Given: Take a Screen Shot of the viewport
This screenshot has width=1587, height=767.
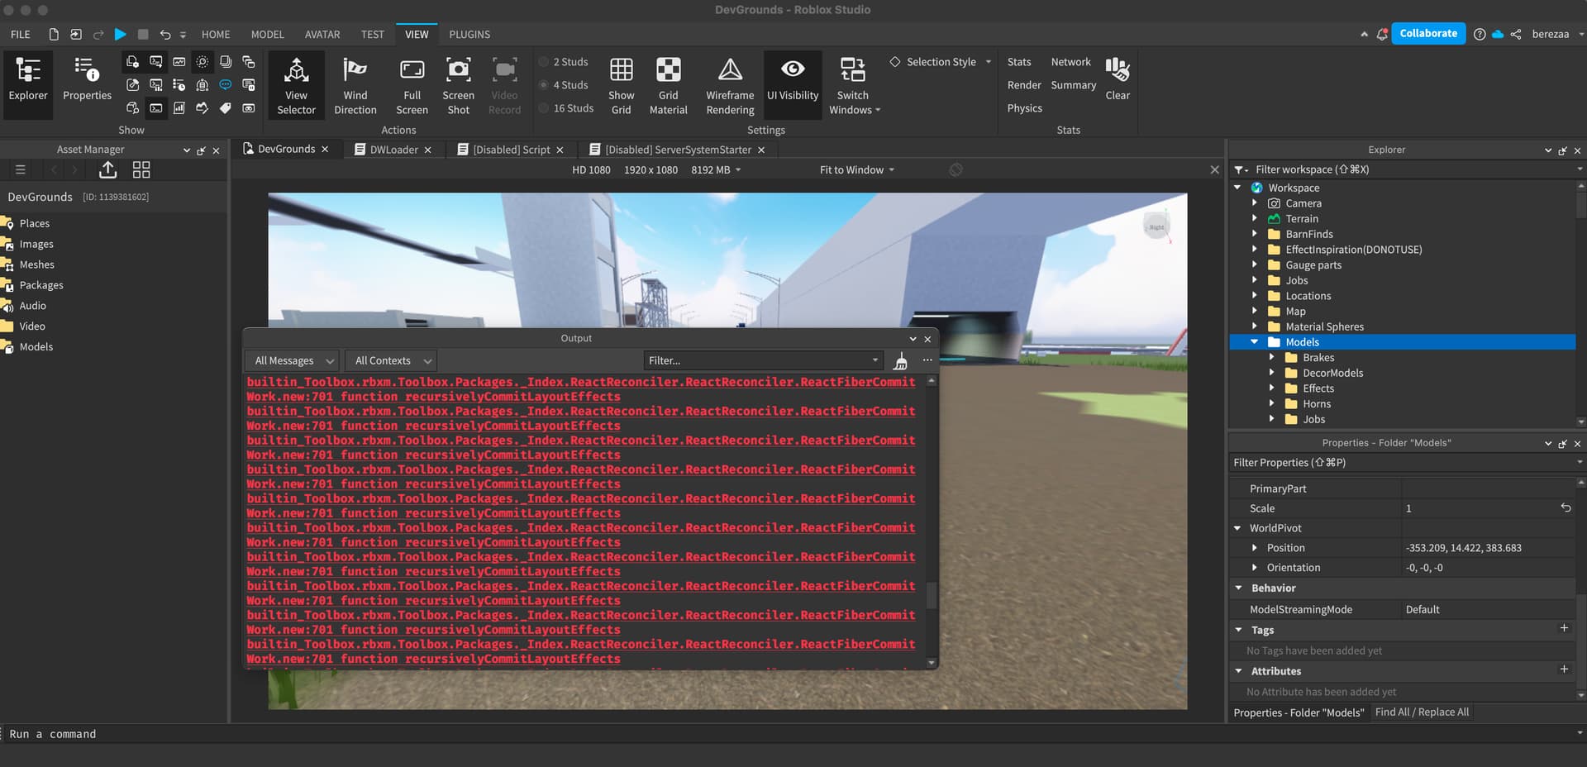Looking at the screenshot, I should pyautogui.click(x=458, y=83).
